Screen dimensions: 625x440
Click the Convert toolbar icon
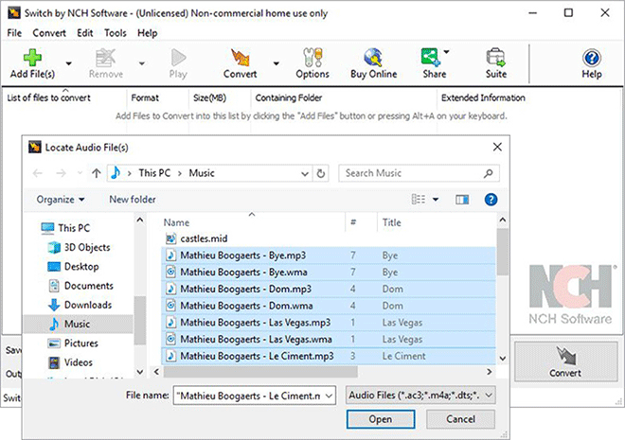click(x=240, y=63)
